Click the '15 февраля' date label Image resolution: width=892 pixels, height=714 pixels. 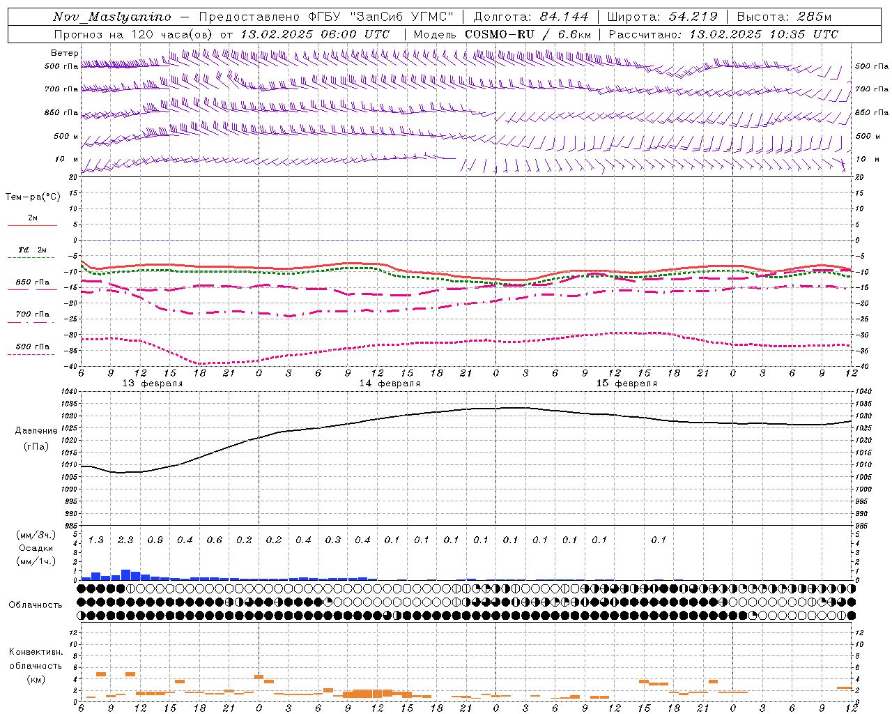pyautogui.click(x=626, y=383)
